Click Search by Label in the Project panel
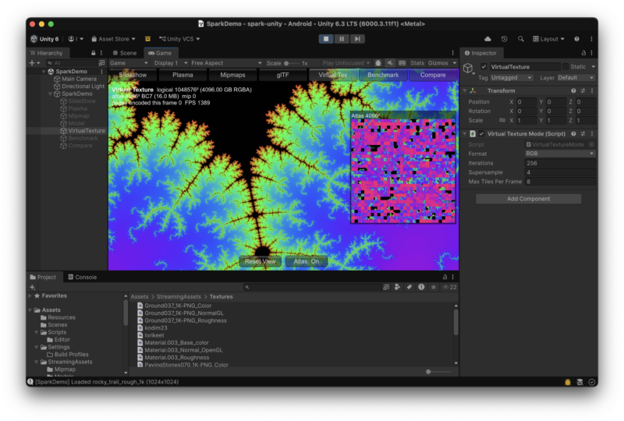This screenshot has width=624, height=421. 409,287
